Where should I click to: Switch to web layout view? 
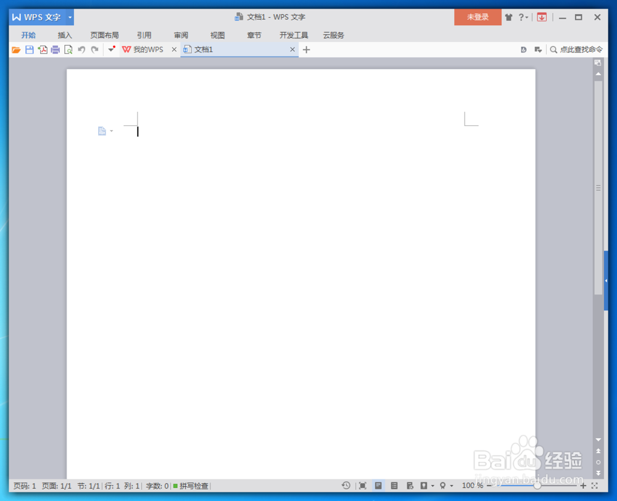pyautogui.click(x=410, y=486)
